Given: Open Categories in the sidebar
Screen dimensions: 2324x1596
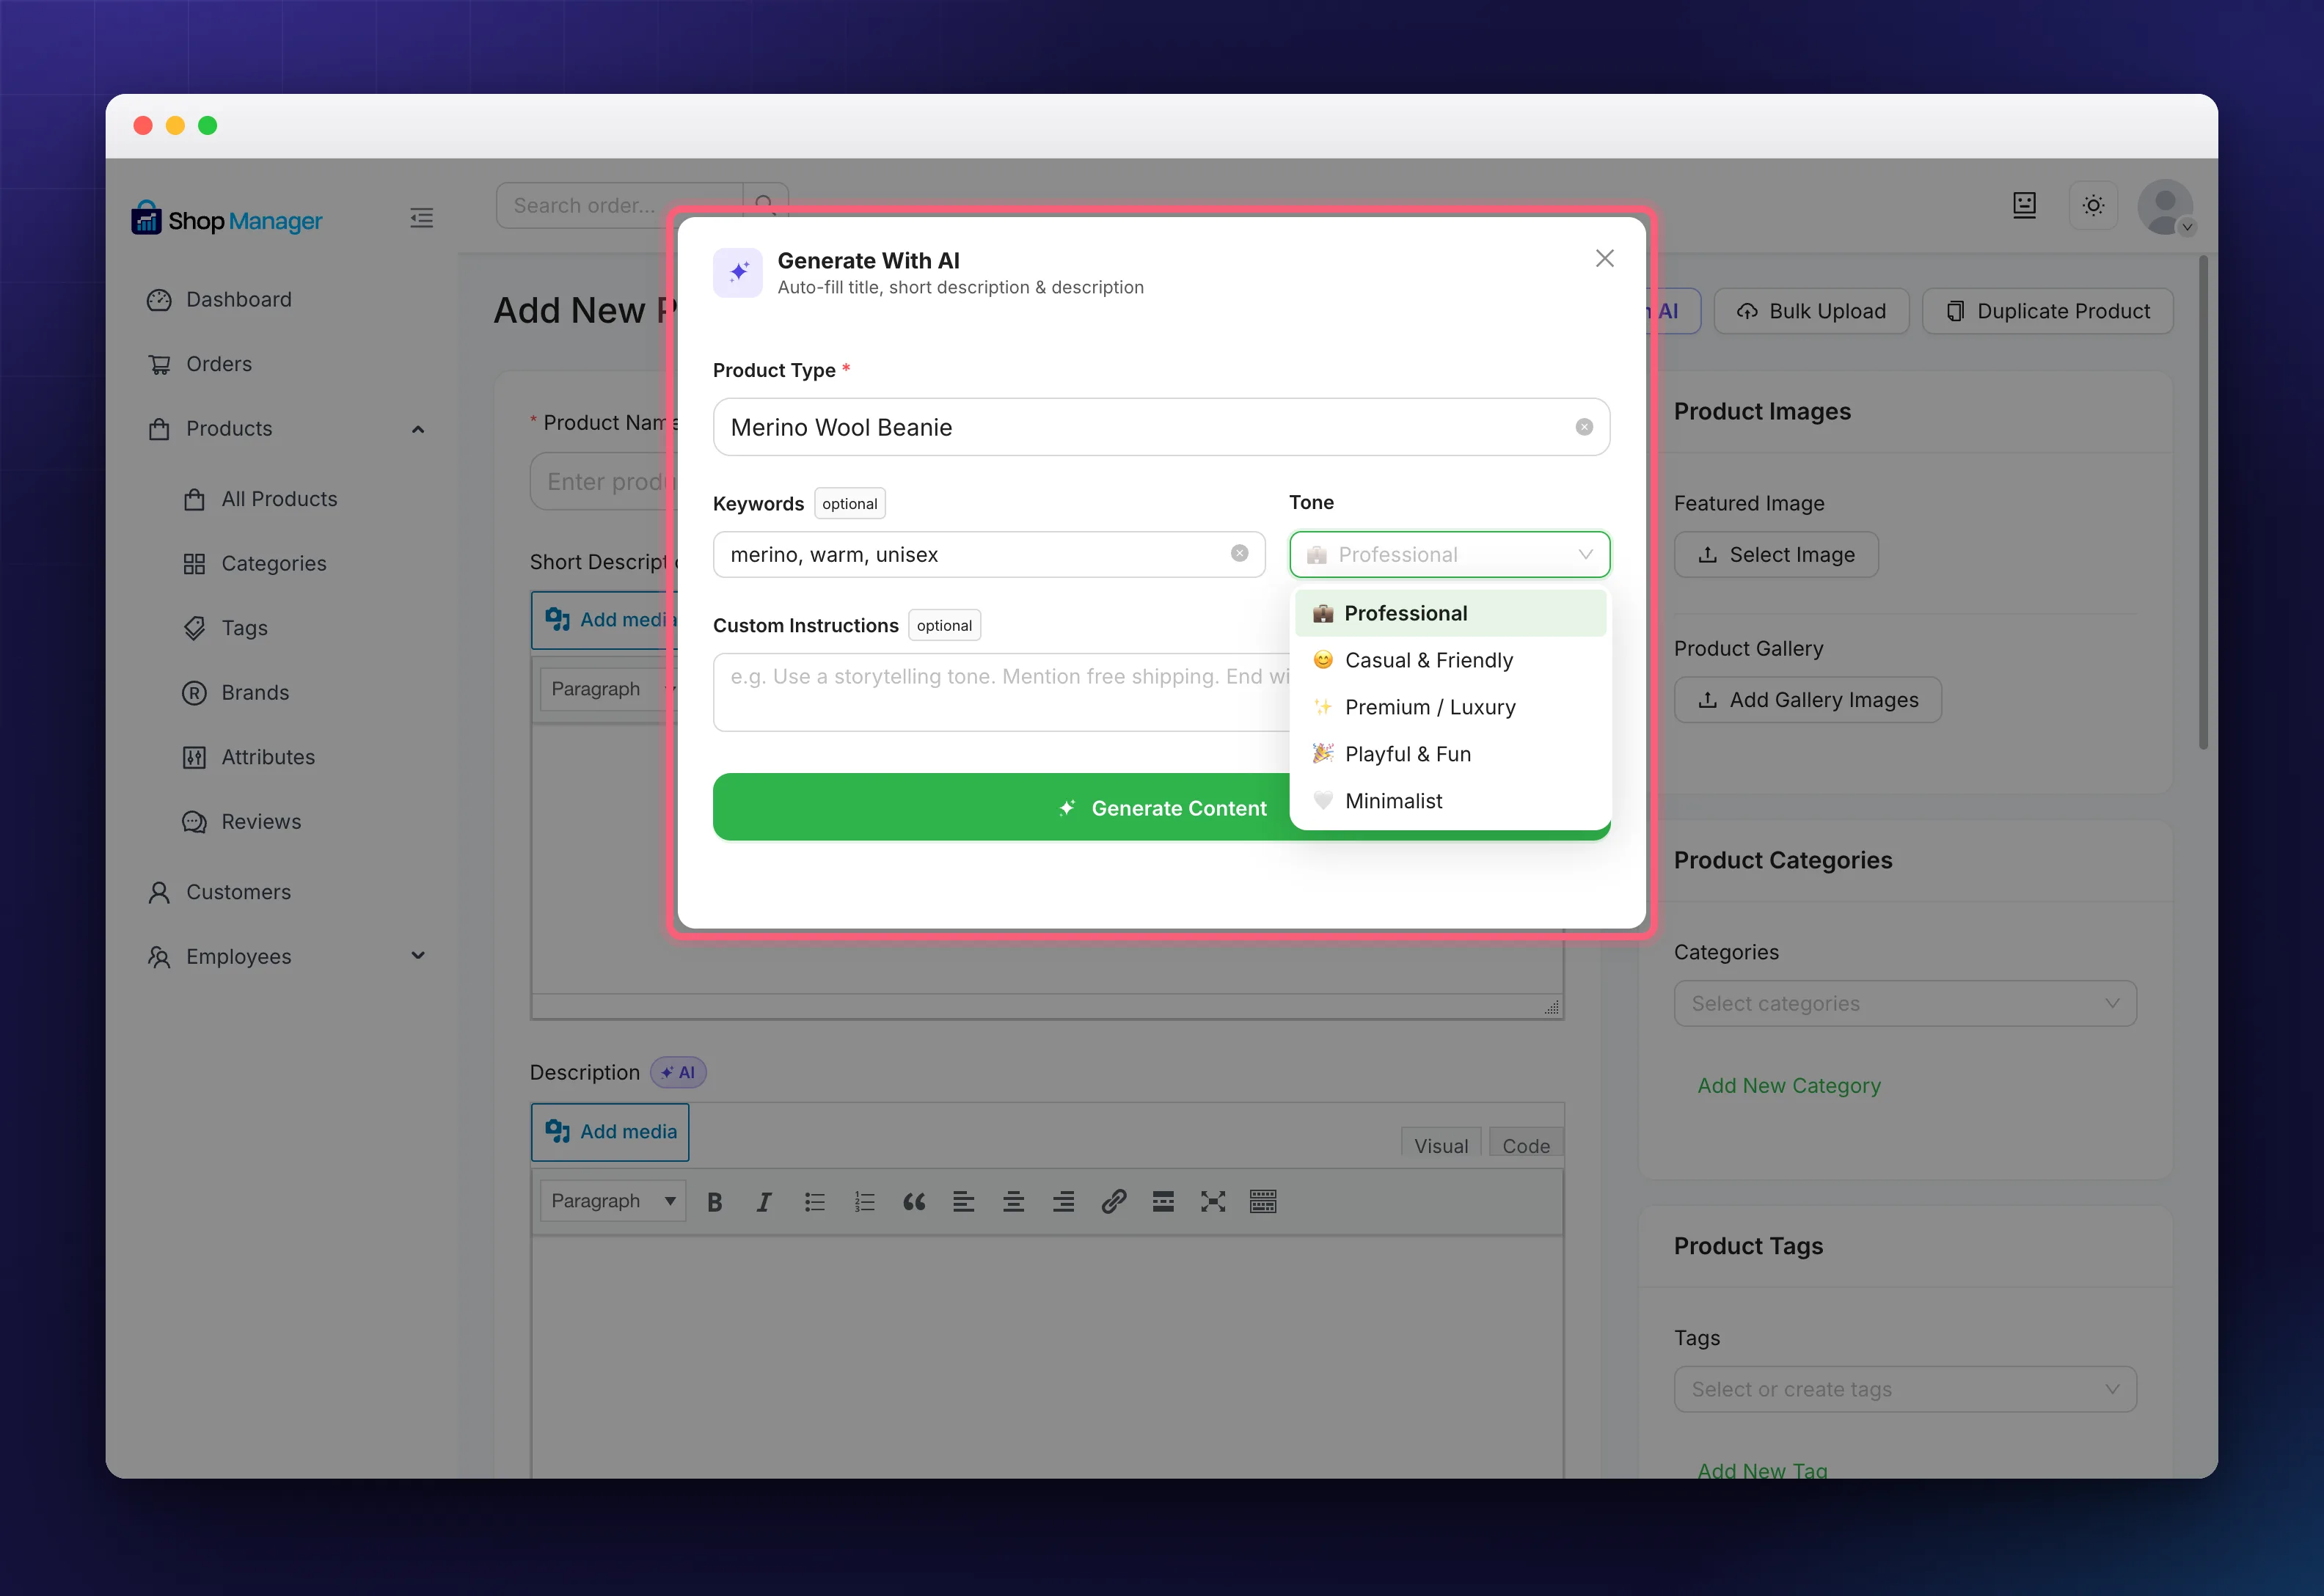Looking at the screenshot, I should 273,563.
